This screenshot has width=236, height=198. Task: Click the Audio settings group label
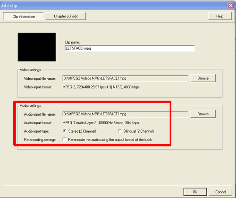[30, 105]
